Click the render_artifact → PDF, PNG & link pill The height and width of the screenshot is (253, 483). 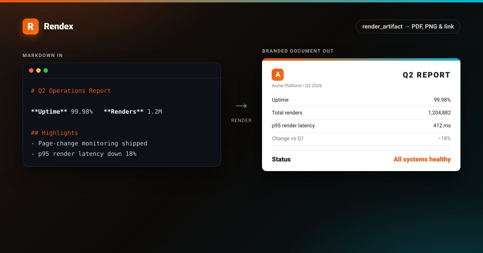[408, 27]
